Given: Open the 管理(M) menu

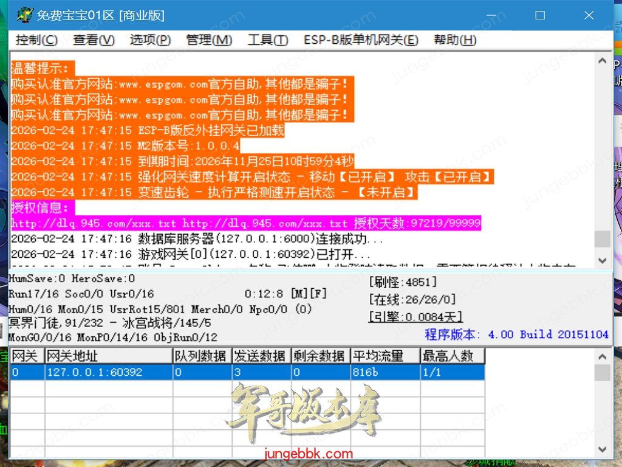Looking at the screenshot, I should click(209, 40).
